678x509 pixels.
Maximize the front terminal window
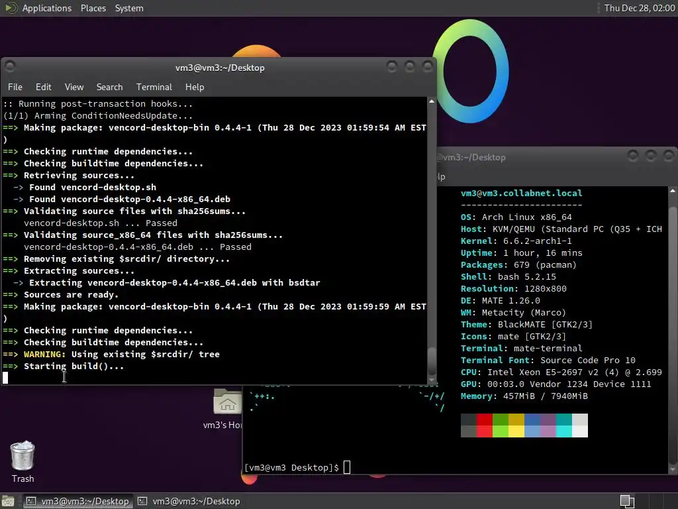(x=409, y=66)
